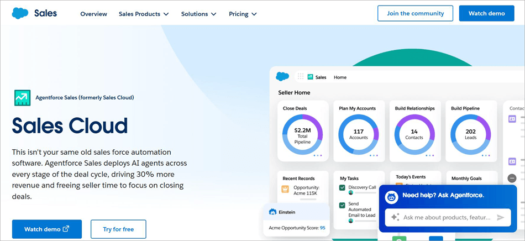Viewport: 525px width, 241px height.
Task: Go to the Overview nav item
Action: pyautogui.click(x=94, y=14)
